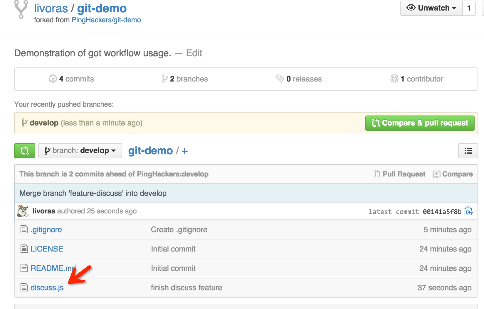Screen dimensions: 484x309
Task: Click the develop recently pushed branch name
Action: coord(44,123)
